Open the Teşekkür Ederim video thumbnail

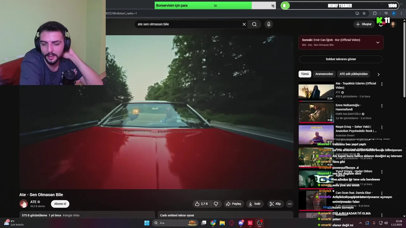(316, 91)
